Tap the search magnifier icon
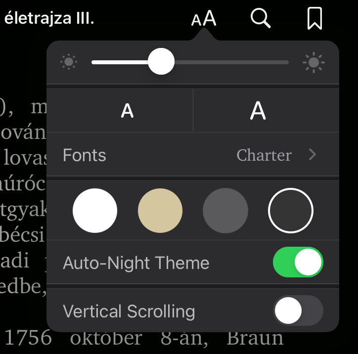Image resolution: width=358 pixels, height=354 pixels. point(260,19)
